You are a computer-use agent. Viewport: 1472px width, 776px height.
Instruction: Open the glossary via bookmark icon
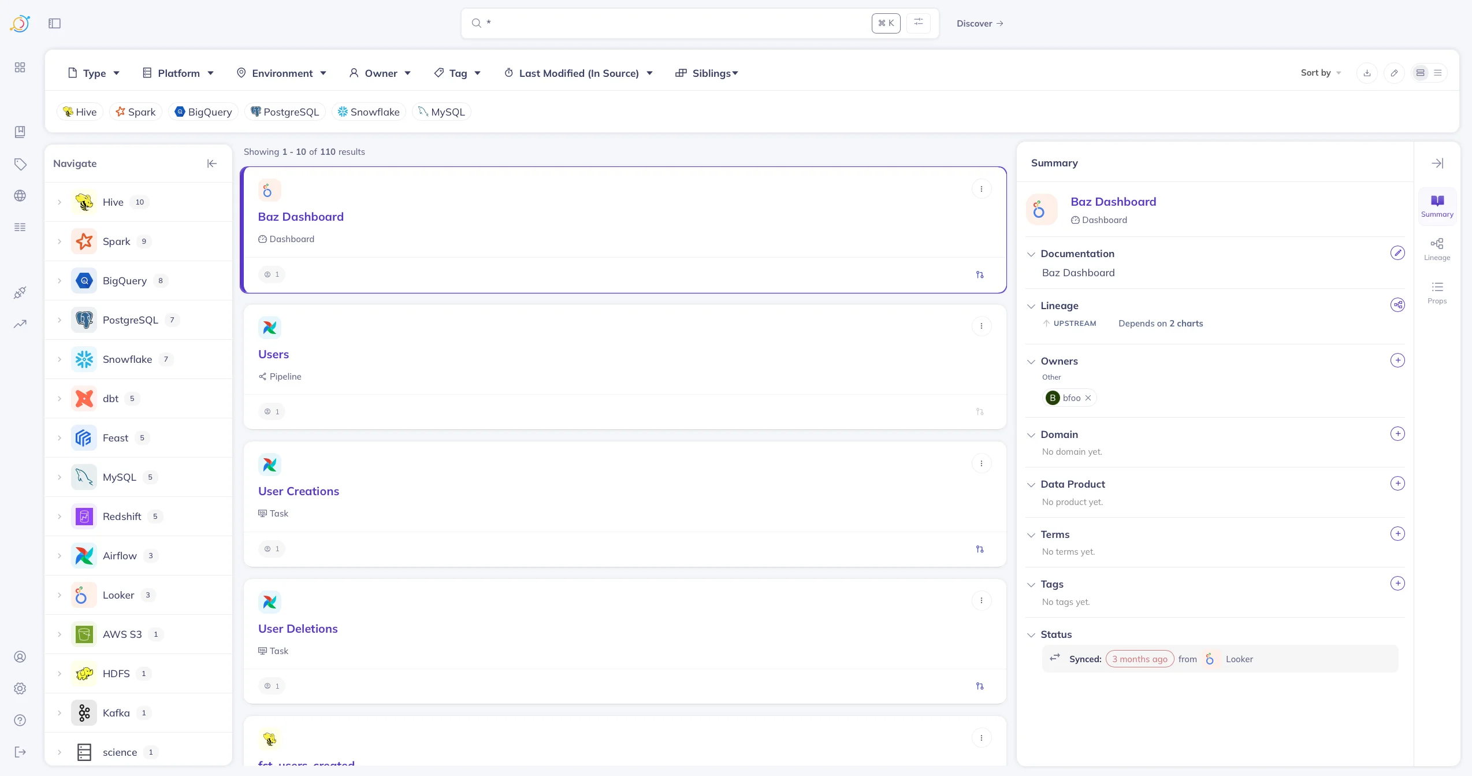coord(20,132)
